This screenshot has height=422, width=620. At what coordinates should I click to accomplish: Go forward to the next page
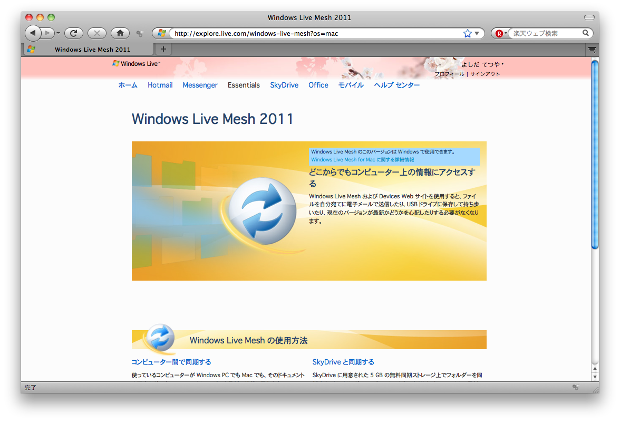tap(47, 33)
